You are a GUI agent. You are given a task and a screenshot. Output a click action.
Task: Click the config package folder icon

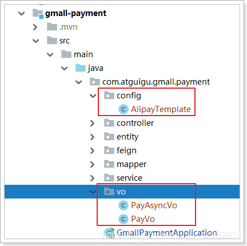pyautogui.click(x=109, y=96)
